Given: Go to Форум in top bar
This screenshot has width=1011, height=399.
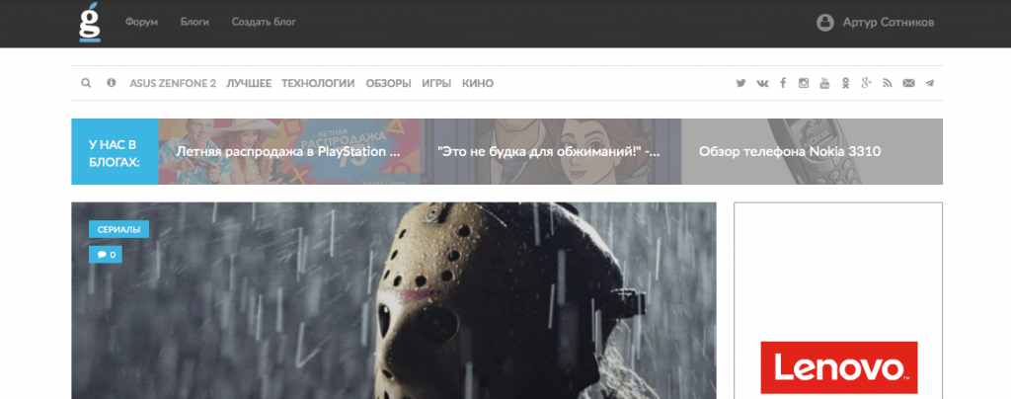Looking at the screenshot, I should tap(141, 22).
